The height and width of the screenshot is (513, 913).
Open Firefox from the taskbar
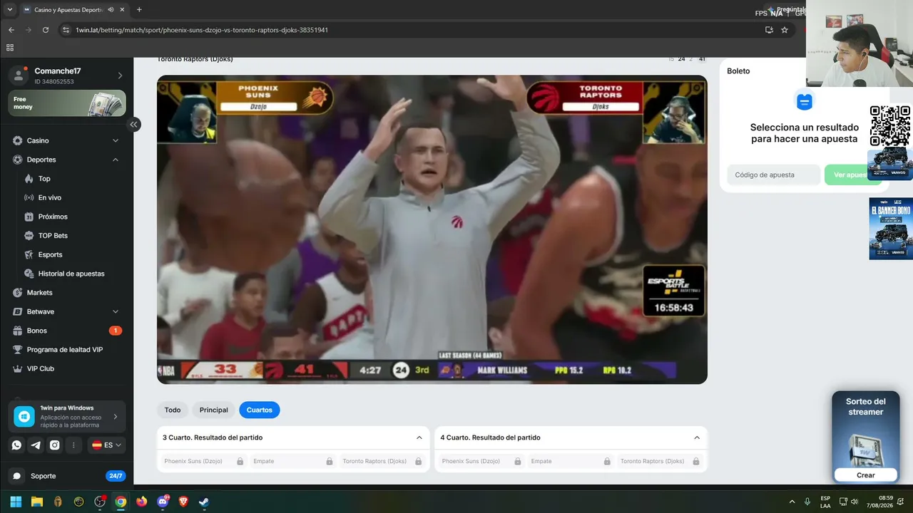pyautogui.click(x=141, y=502)
